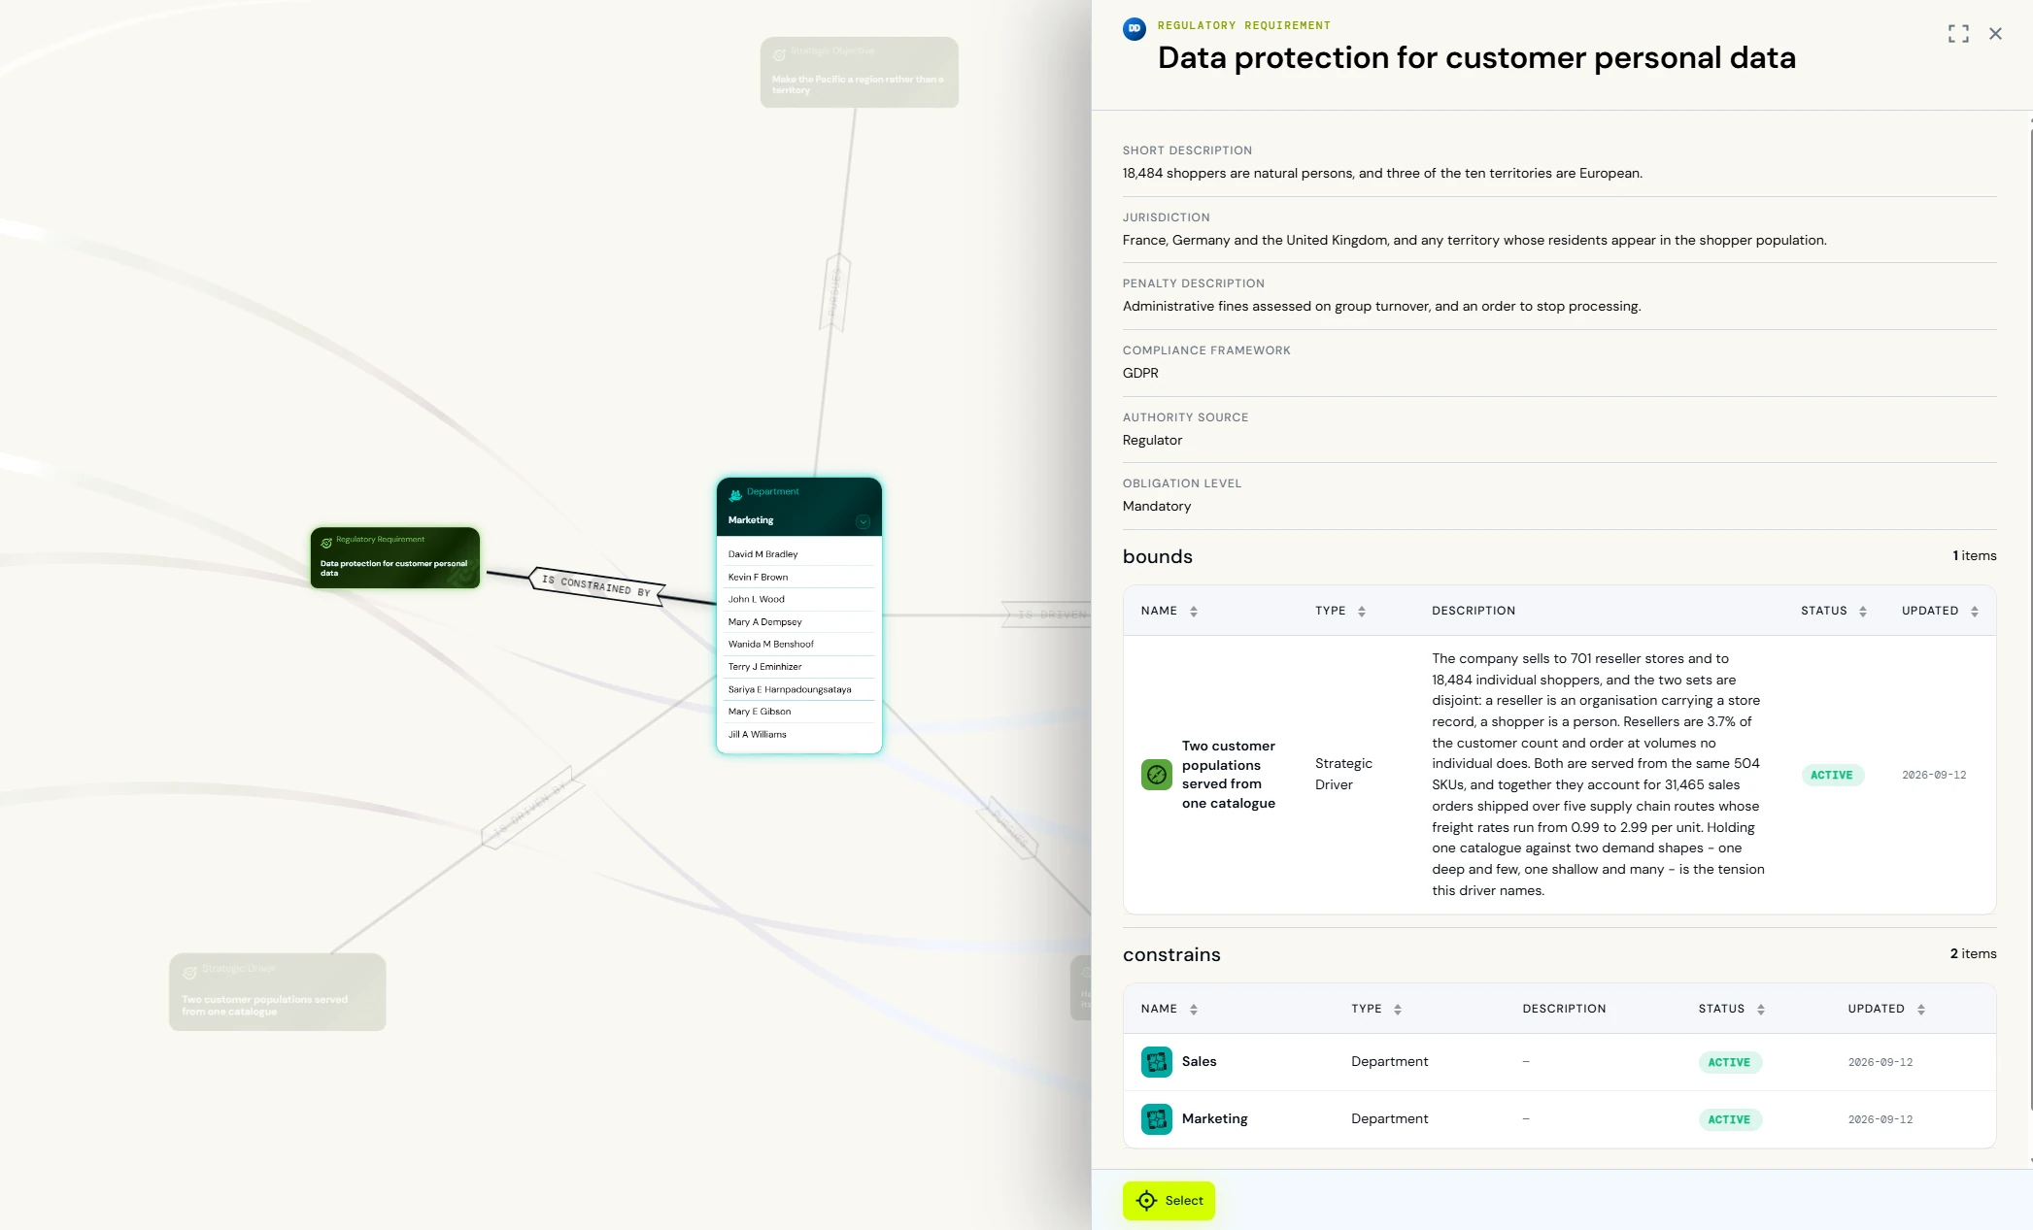
Task: Click the Marketing department row icon
Action: point(1156,1119)
